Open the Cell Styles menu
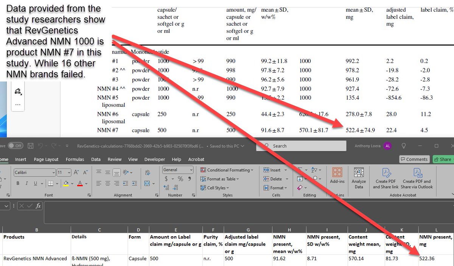 [215, 188]
